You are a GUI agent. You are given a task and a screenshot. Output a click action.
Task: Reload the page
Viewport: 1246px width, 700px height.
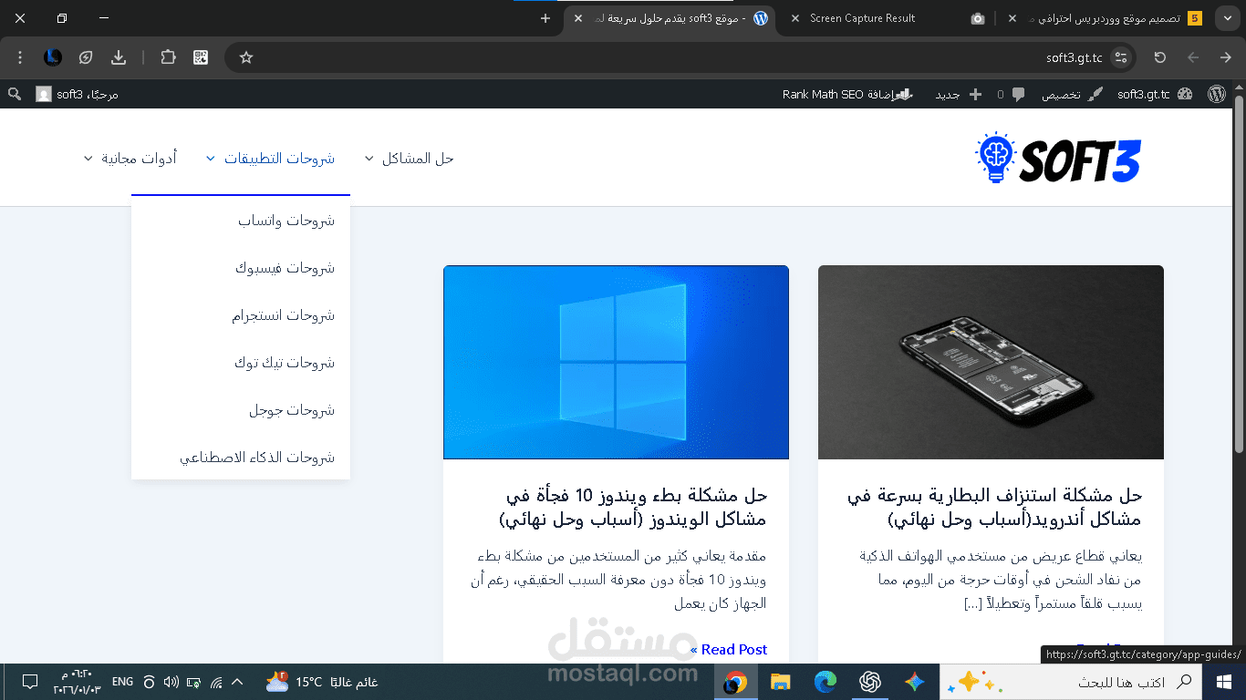tap(1160, 57)
